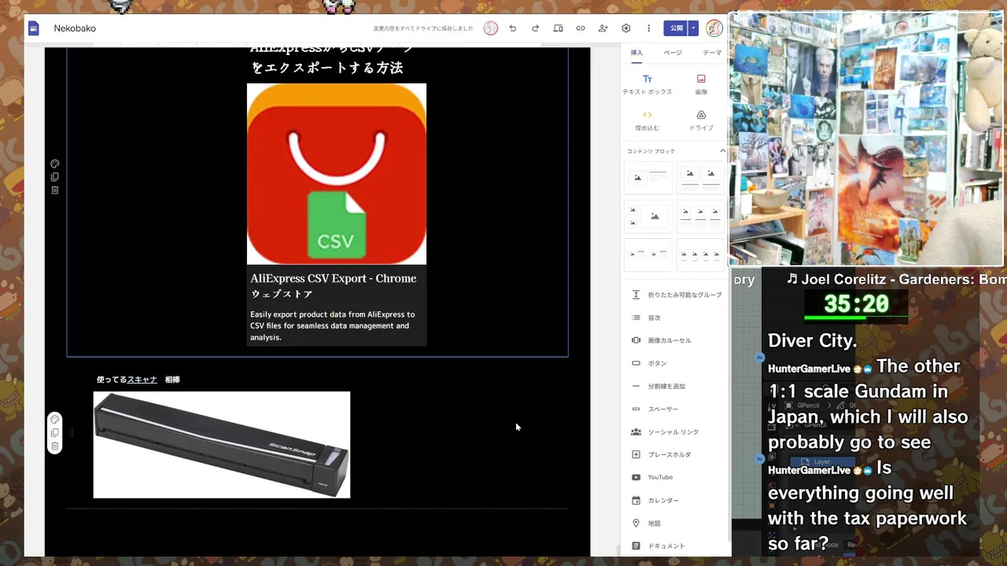Open section background palette for AliExpress section
Screen dimensions: 1007x566
(55, 164)
